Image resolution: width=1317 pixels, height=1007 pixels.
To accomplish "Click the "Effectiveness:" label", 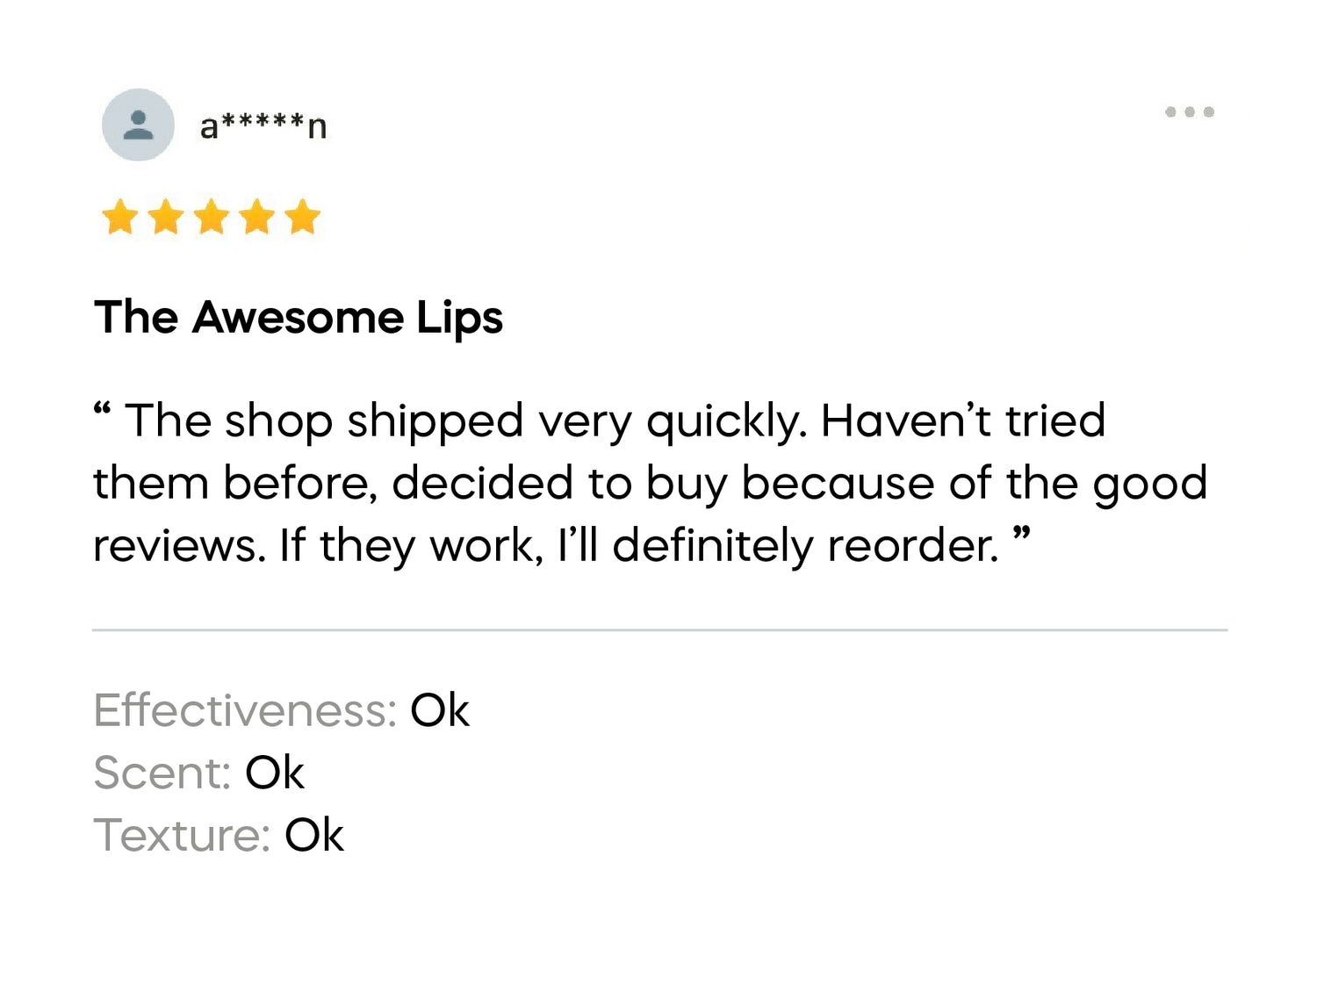I will click(245, 710).
